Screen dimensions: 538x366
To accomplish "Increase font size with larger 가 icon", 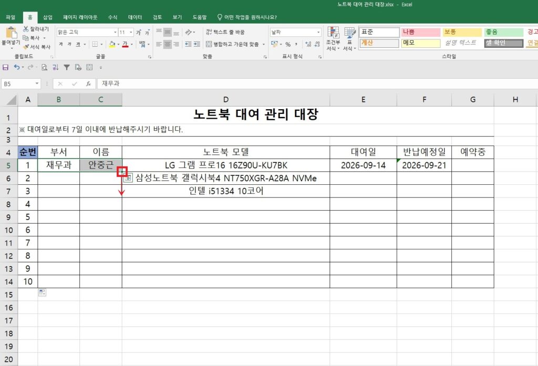I will (x=139, y=32).
